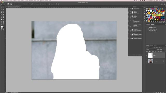Add a Hue/Saturation adjustment layer
The width and height of the screenshot is (166, 93).
tap(149, 29)
